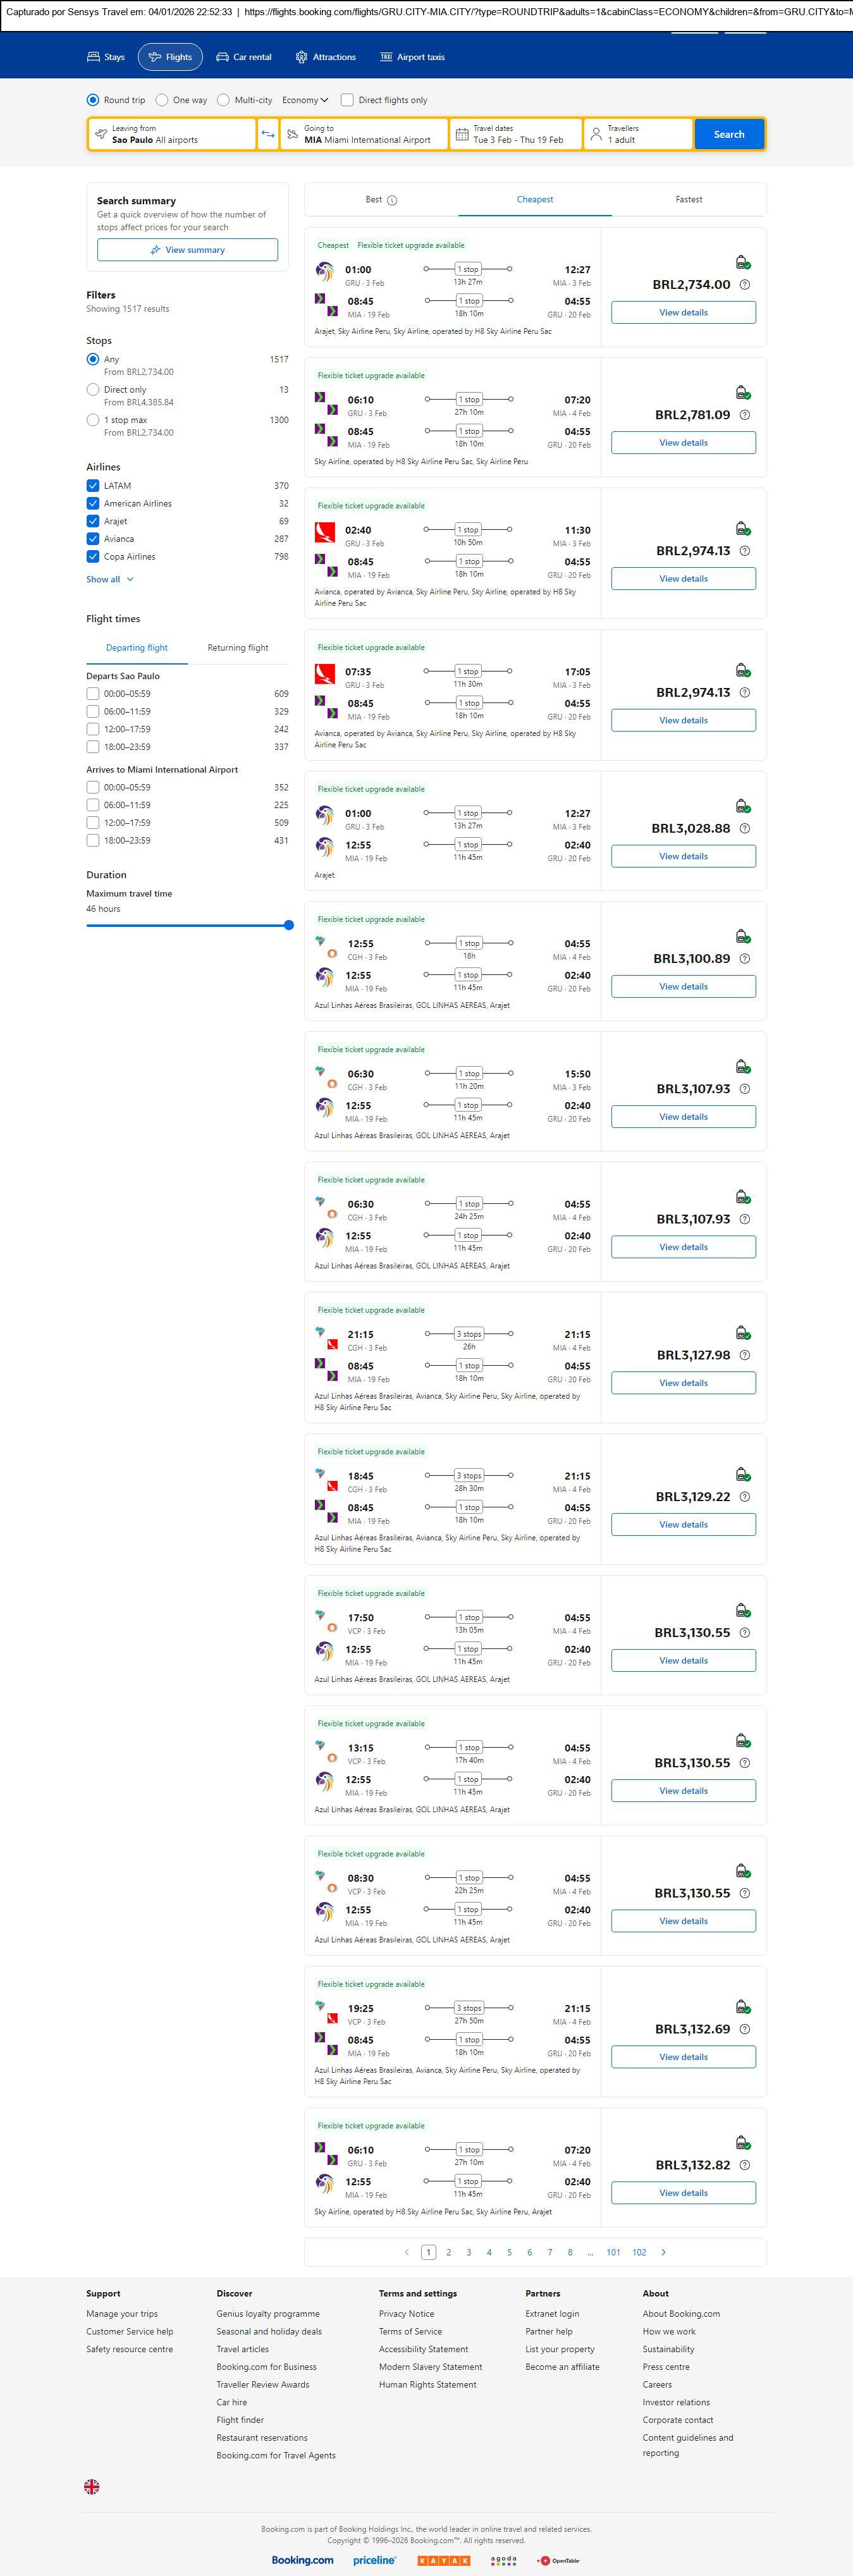Enable Direct flights only checkbox

[x=347, y=100]
